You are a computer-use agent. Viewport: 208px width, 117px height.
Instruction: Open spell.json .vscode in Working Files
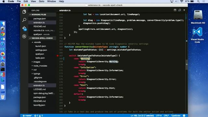click(42, 34)
